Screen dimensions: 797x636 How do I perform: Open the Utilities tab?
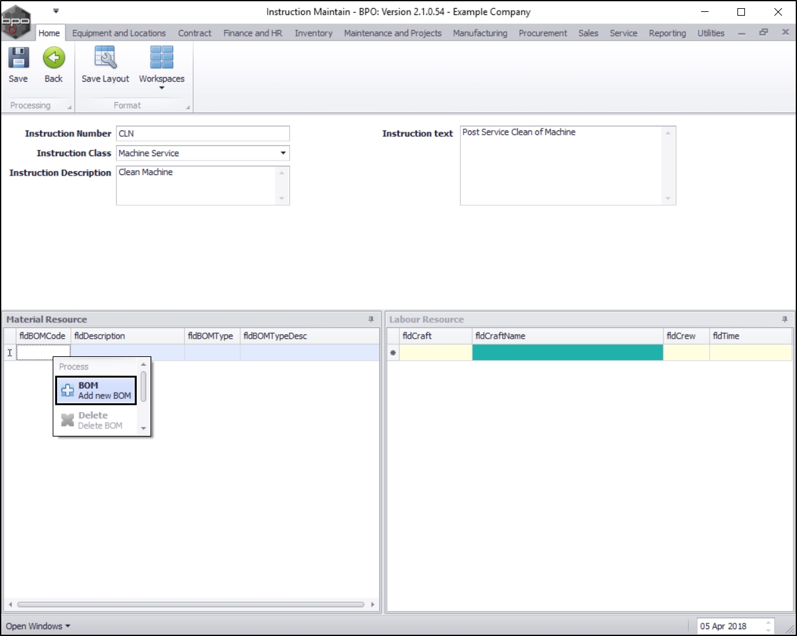pyautogui.click(x=710, y=33)
